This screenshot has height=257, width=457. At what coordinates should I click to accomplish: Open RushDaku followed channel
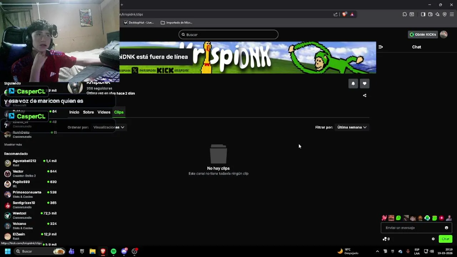click(30, 134)
